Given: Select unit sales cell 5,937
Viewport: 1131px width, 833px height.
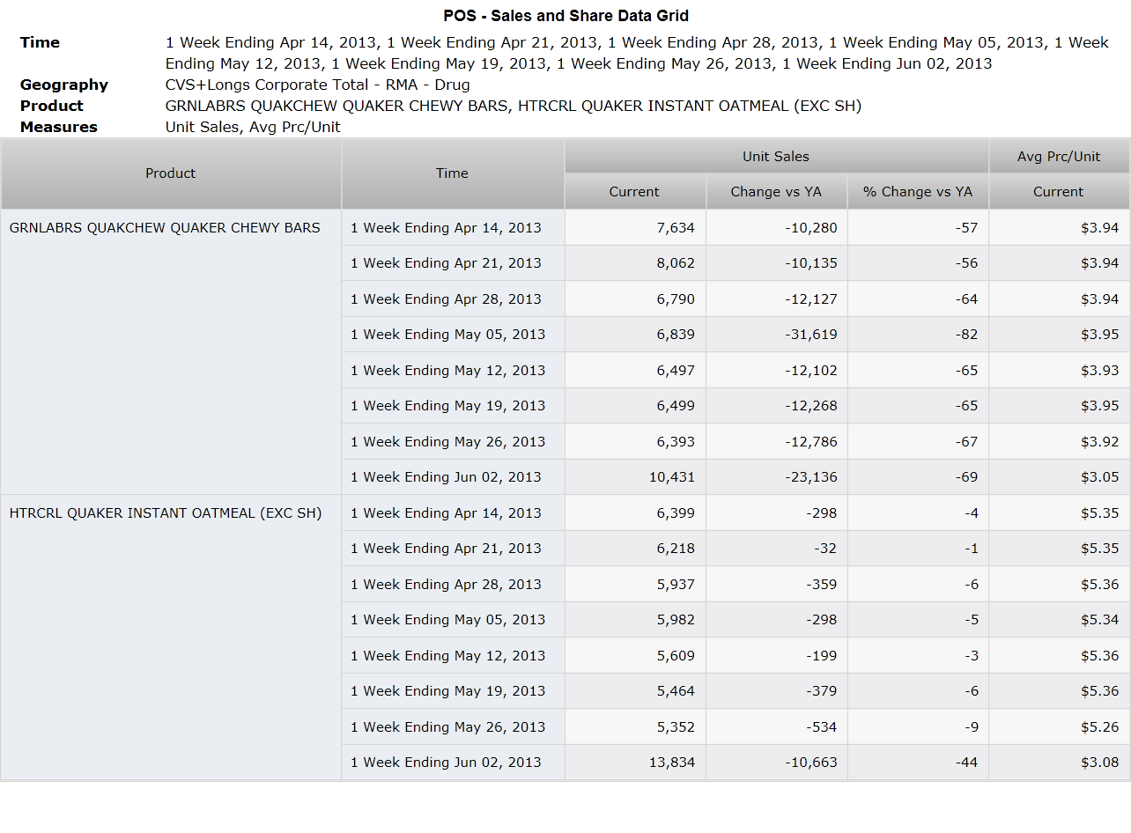Looking at the screenshot, I should point(635,584).
